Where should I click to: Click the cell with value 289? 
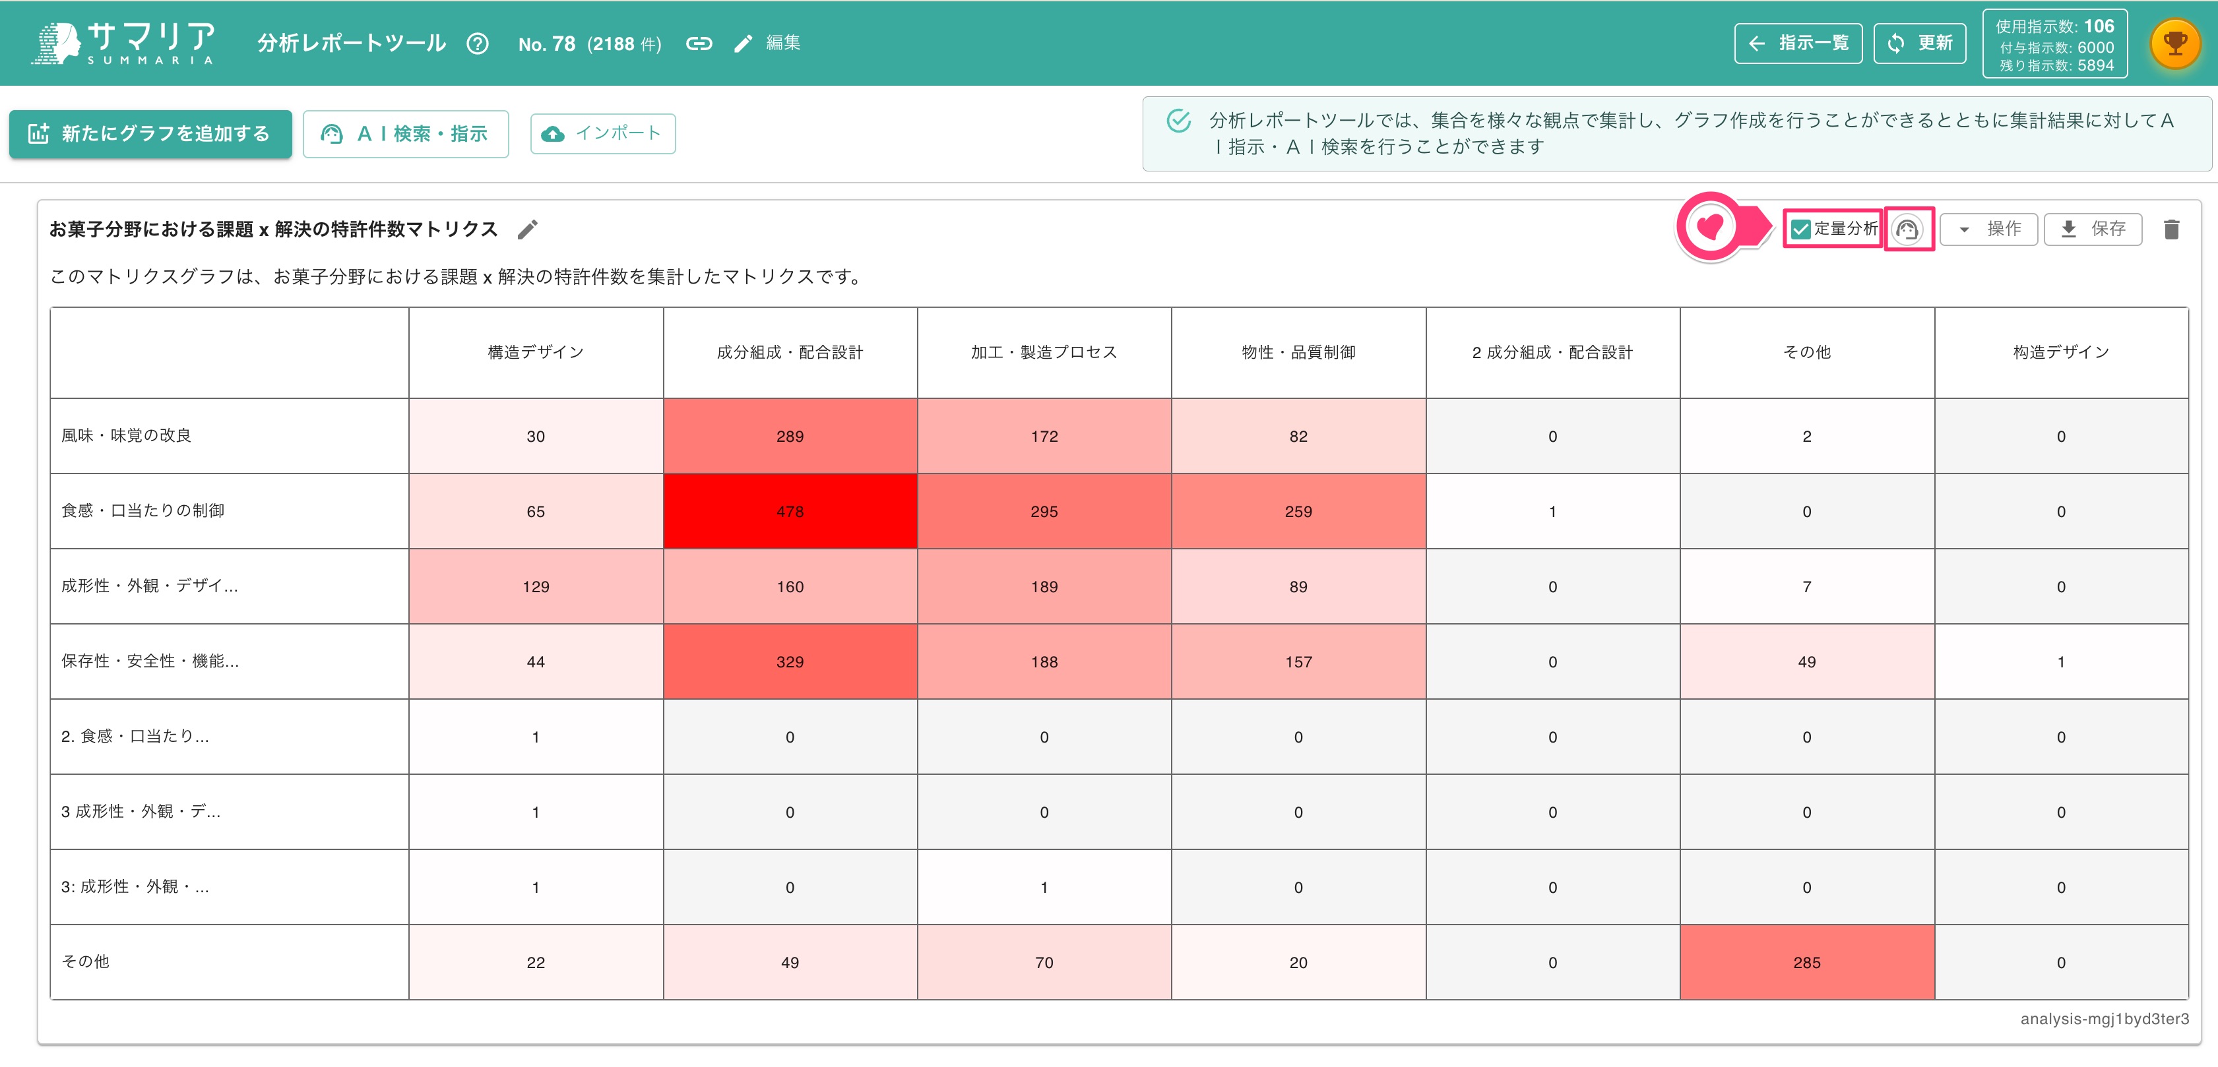point(790,437)
